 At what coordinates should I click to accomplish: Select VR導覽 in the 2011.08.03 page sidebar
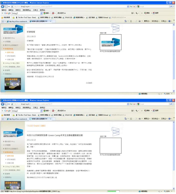click(x=7, y=42)
